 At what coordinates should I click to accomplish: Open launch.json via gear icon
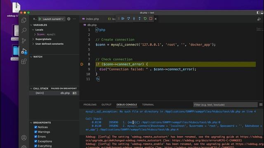pos(69,19)
